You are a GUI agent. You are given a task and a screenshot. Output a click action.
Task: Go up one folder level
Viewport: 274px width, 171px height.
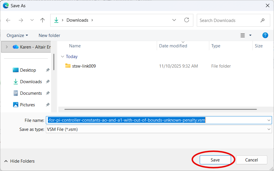[x=42, y=20]
